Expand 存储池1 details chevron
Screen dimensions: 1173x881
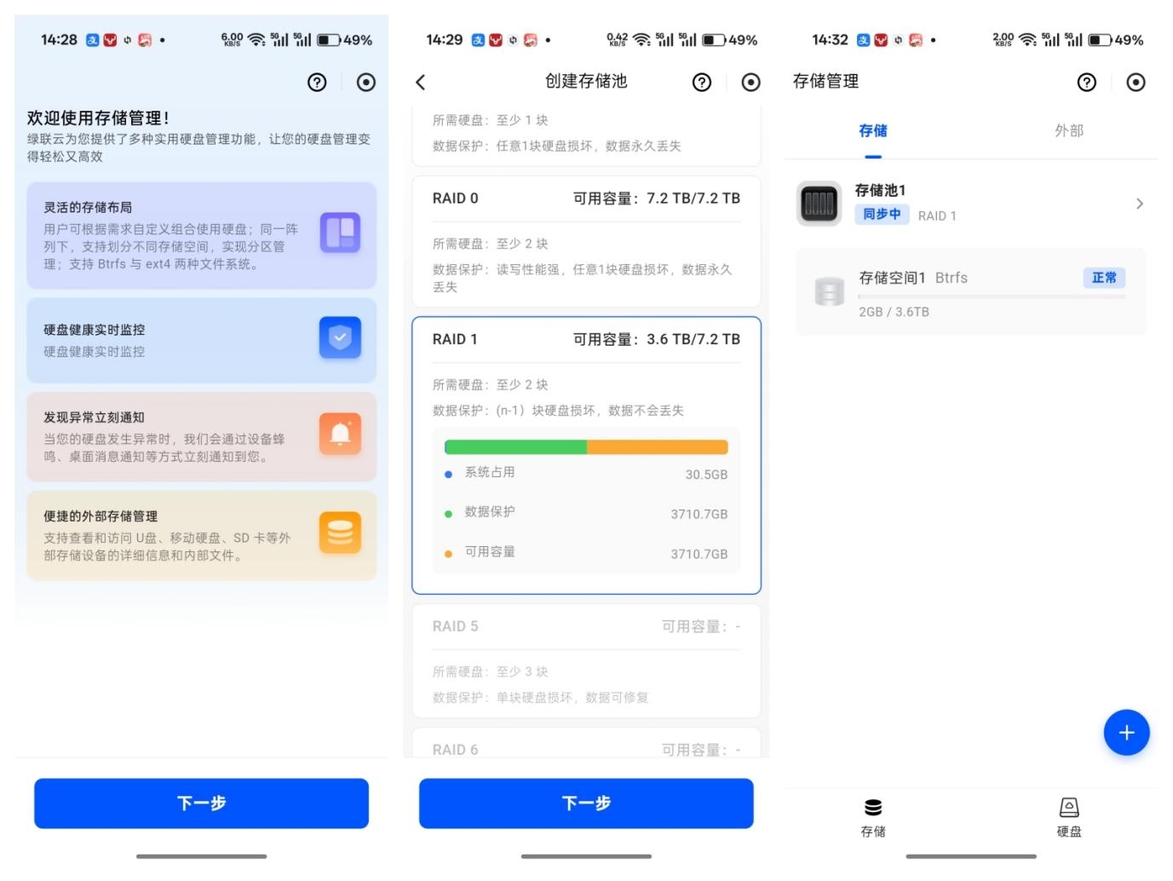tap(1140, 204)
